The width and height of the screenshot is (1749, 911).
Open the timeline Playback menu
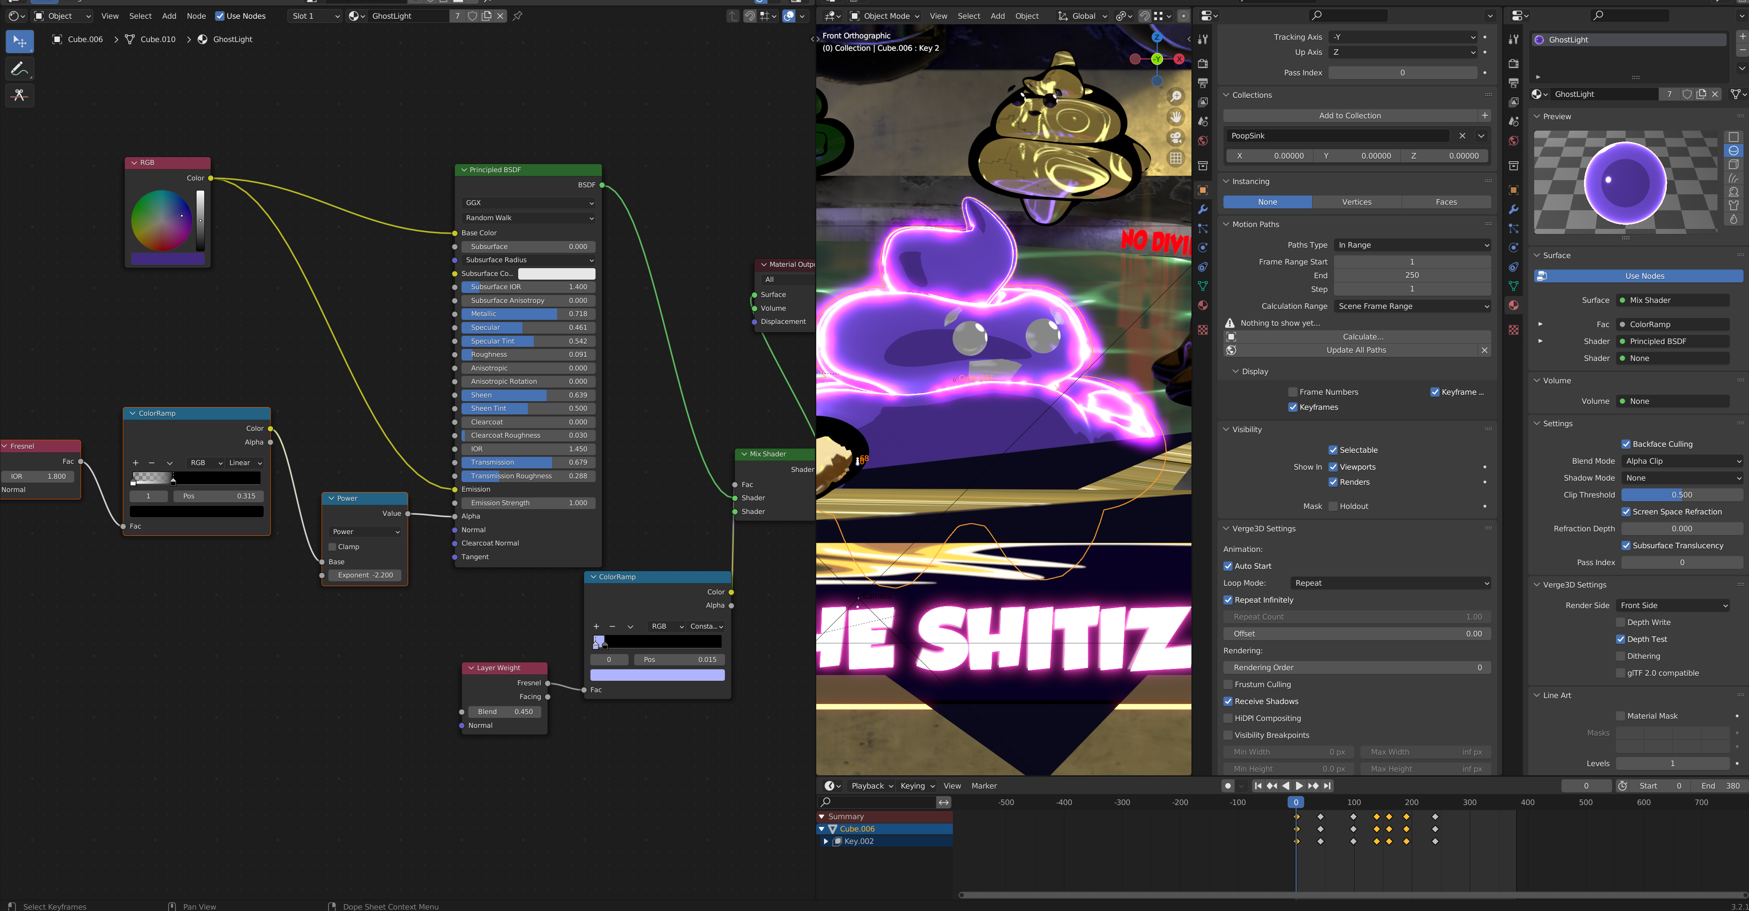872,785
